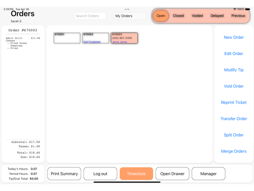Click the Fried Green Tomatoes modifier

point(17,44)
